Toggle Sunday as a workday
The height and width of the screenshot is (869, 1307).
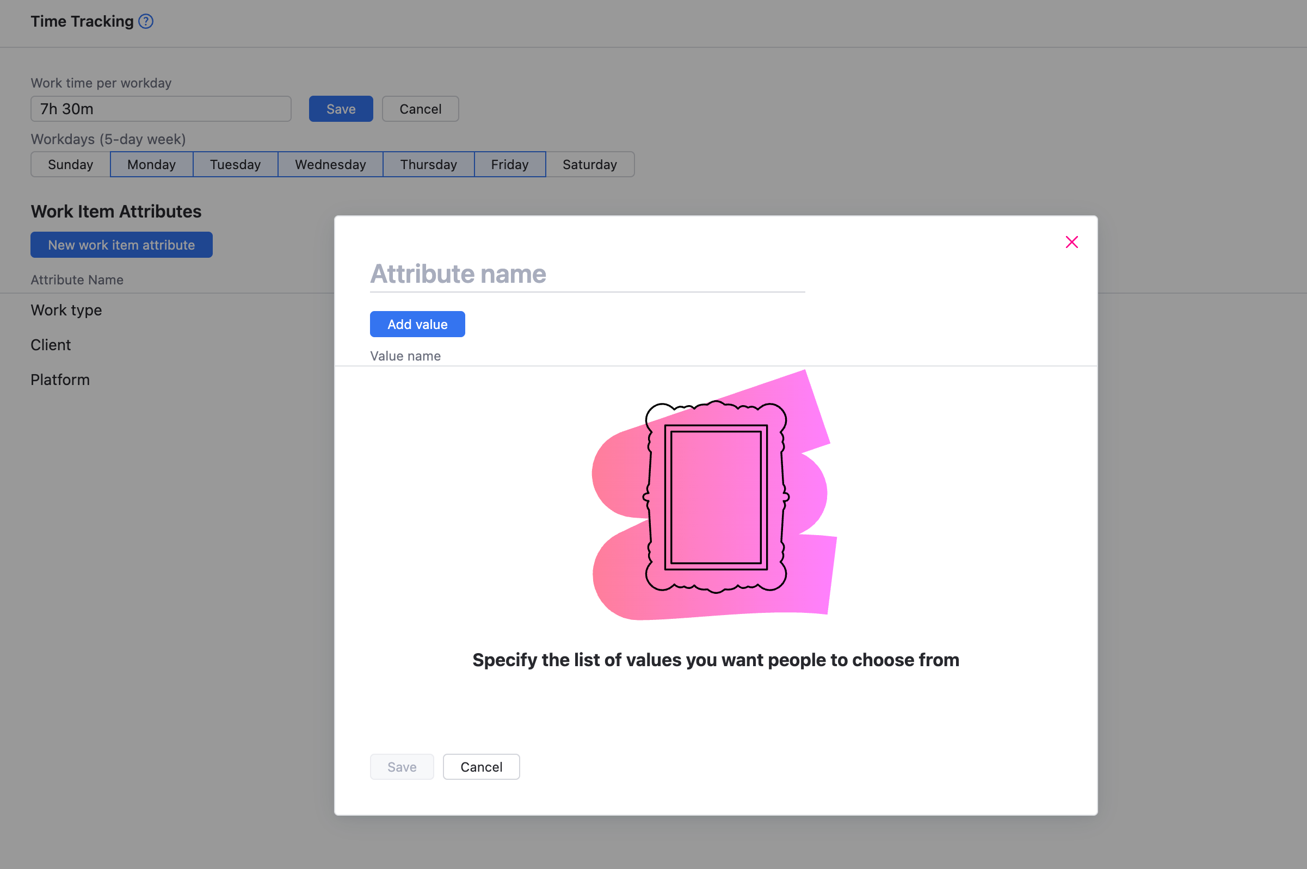click(x=70, y=165)
